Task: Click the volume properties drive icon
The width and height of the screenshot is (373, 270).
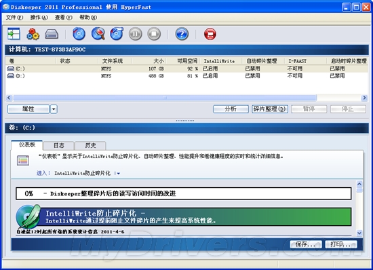Action: (52, 34)
